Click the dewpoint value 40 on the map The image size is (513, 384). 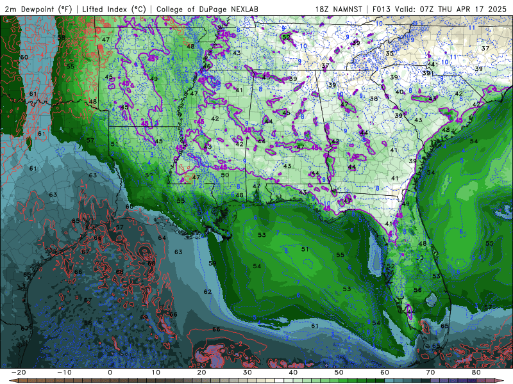pyautogui.click(x=399, y=92)
